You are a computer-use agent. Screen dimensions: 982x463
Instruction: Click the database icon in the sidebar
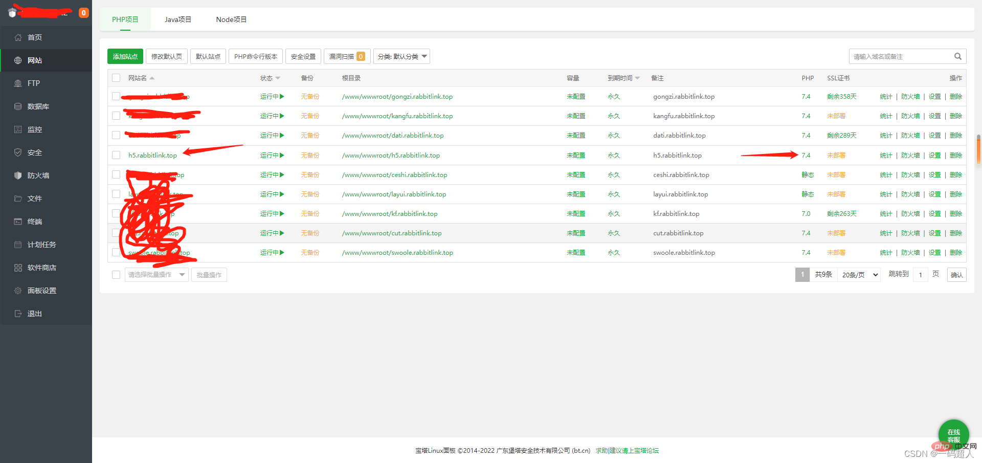point(18,106)
